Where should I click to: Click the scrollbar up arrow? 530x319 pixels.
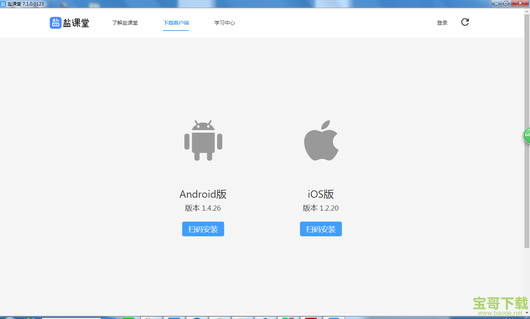[527, 11]
